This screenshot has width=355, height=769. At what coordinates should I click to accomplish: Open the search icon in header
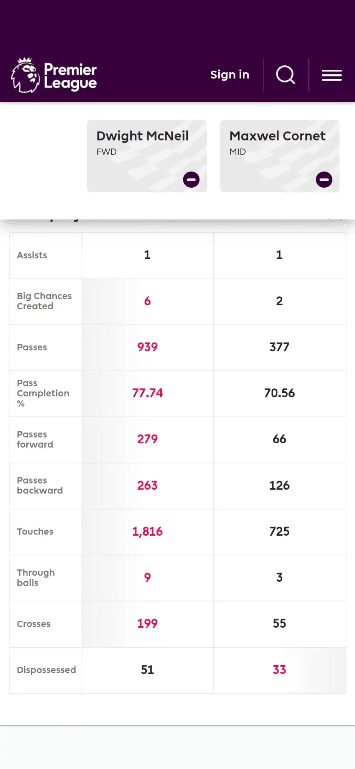(x=286, y=75)
